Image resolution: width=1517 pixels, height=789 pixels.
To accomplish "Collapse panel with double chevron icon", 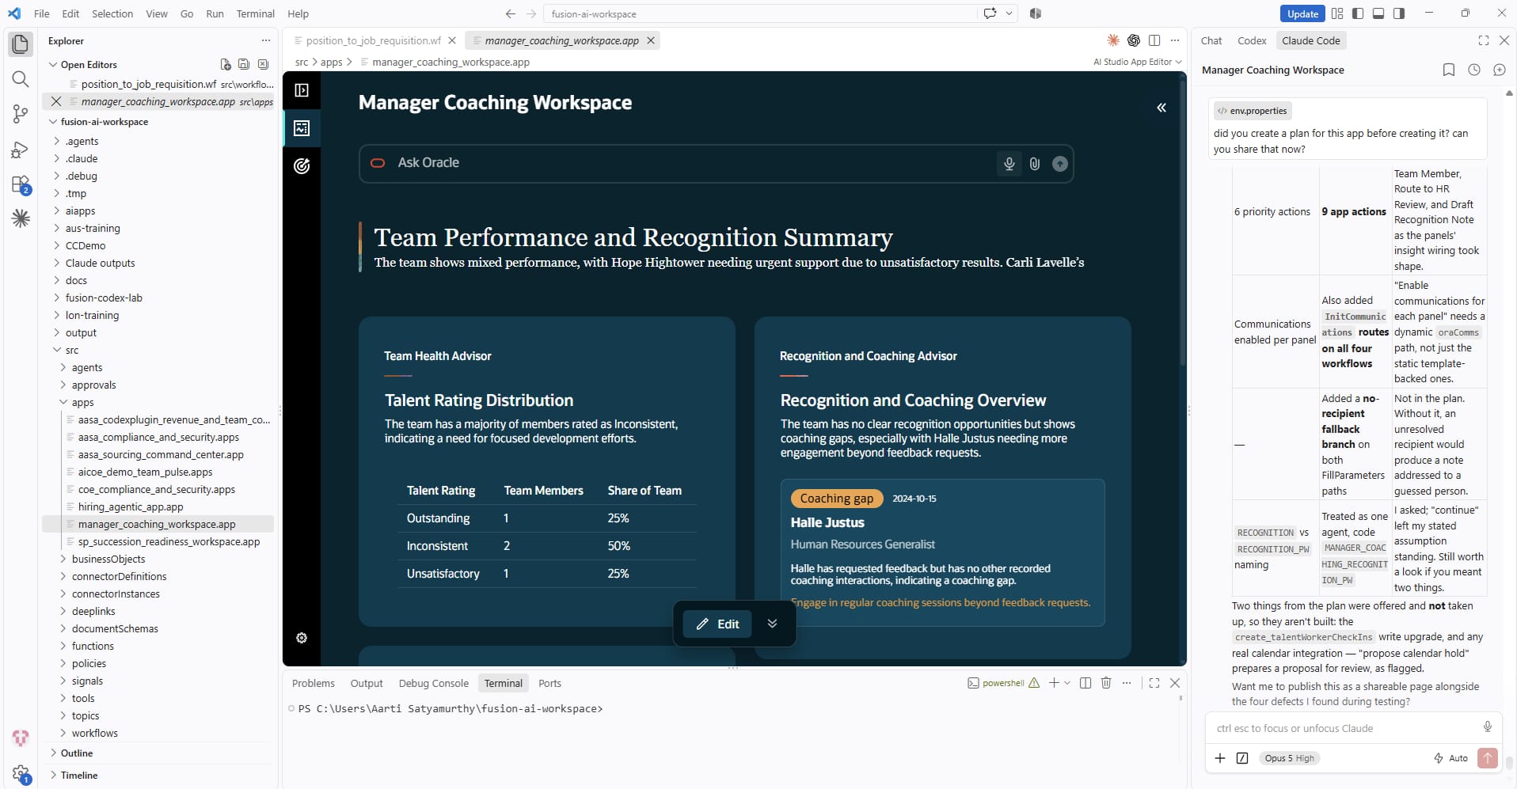I will pyautogui.click(x=1161, y=108).
